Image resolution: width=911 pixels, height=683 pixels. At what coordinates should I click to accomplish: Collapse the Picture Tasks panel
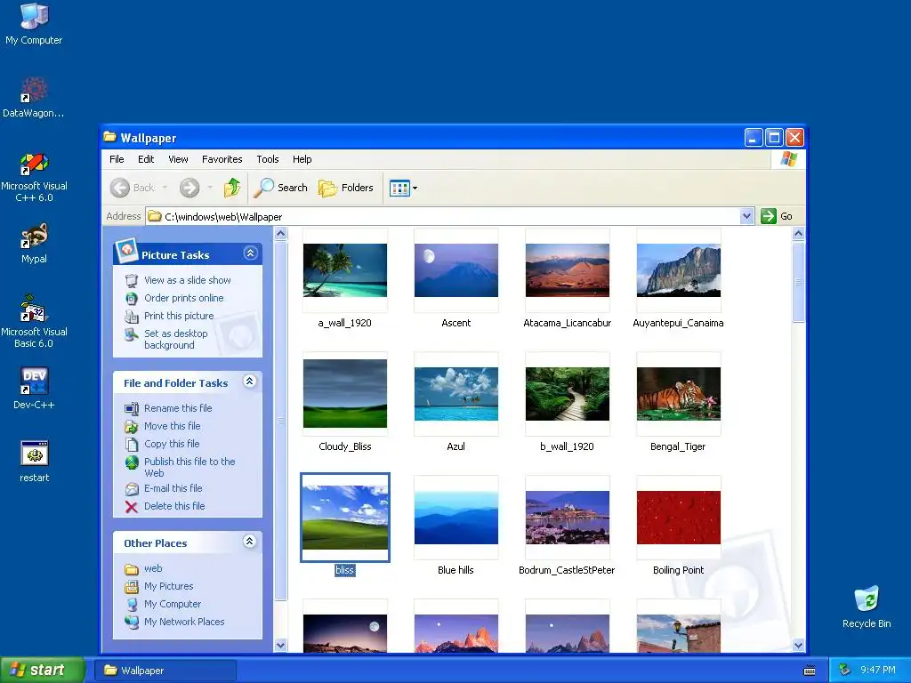point(250,253)
